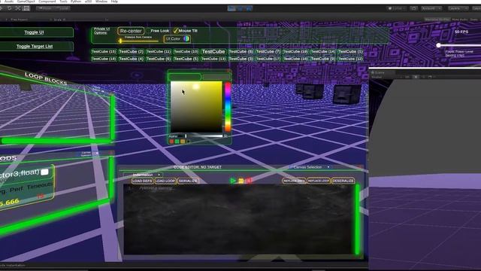481x271 pixels.
Task: Pick the yellow preset swatch in color picker
Action: (x=183, y=142)
